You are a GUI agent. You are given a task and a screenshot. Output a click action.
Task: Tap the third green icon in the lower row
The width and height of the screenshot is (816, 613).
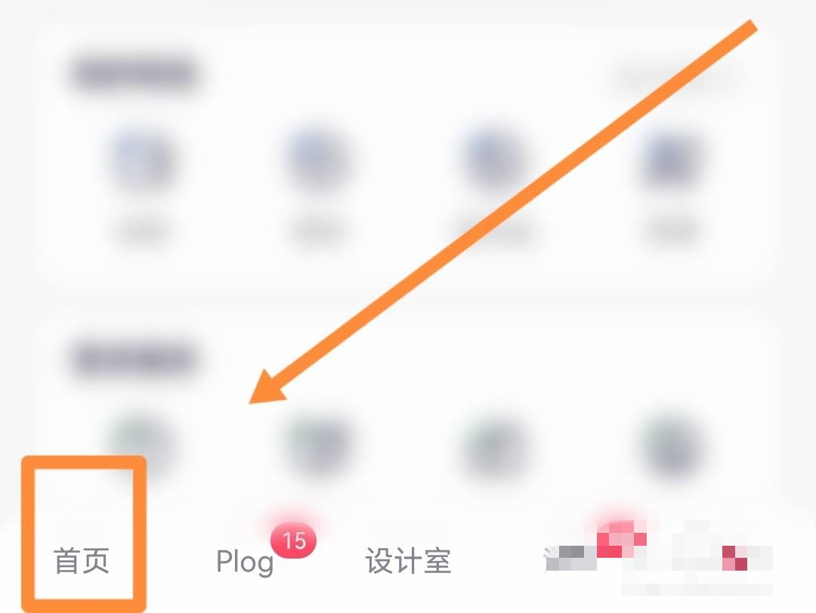click(x=494, y=447)
